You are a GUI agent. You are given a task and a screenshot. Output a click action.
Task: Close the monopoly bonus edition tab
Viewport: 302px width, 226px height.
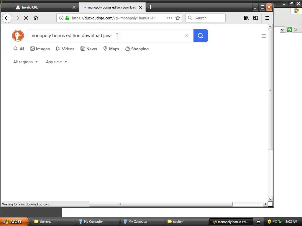140,7
